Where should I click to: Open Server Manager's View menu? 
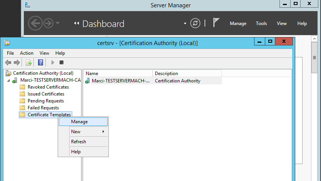[x=282, y=23]
